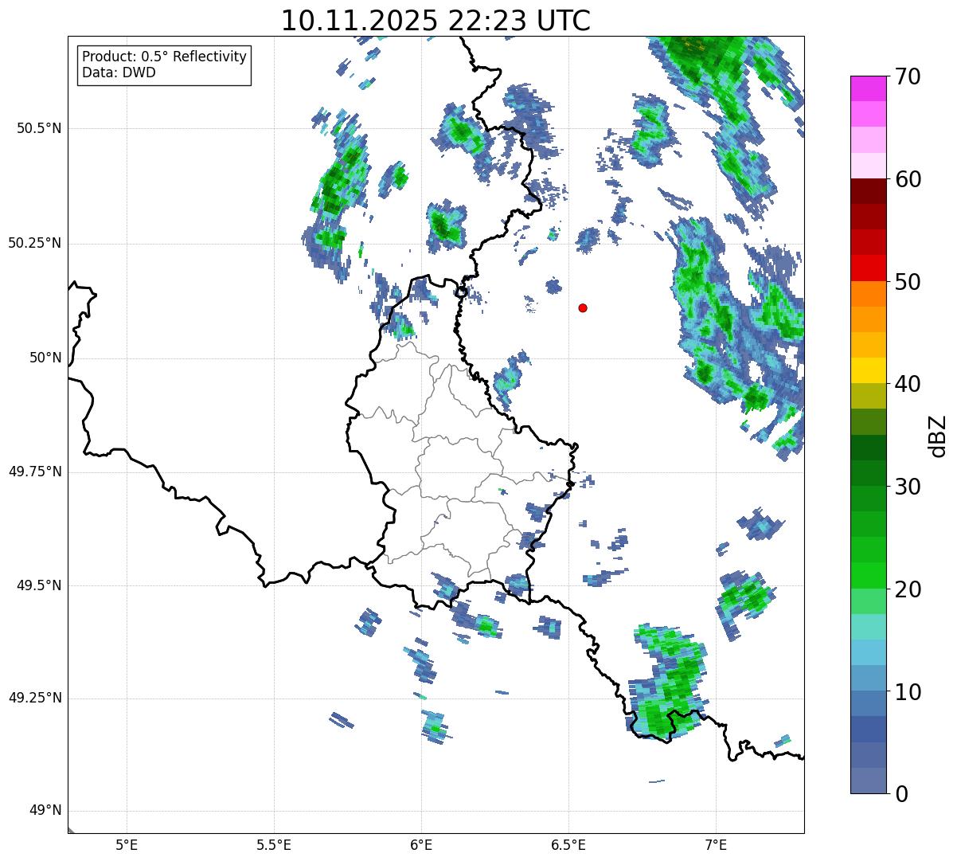Click the 'Product: 0.5° Reflectivity' label
Image resolution: width=957 pixels, height=861 pixels.
164,57
